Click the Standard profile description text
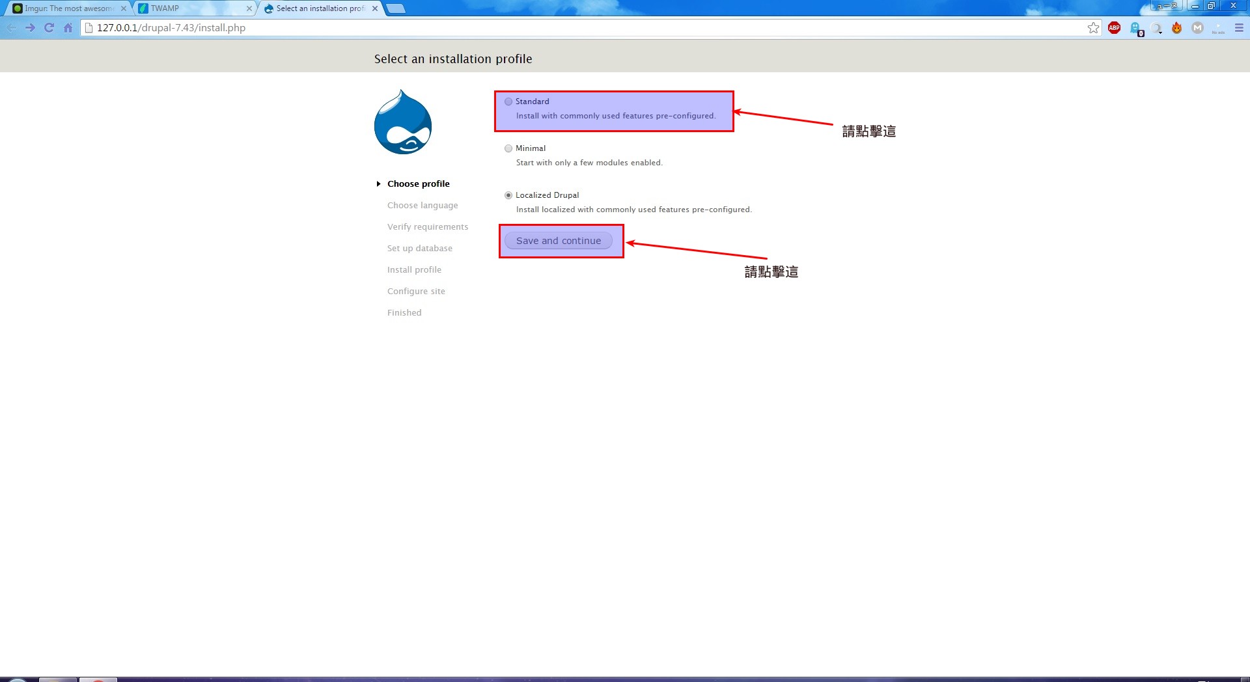 [x=616, y=116]
